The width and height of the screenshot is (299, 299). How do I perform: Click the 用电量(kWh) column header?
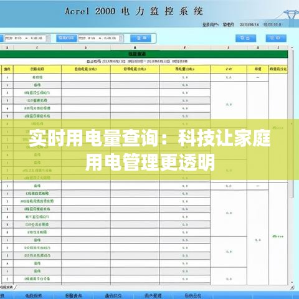[185, 69]
